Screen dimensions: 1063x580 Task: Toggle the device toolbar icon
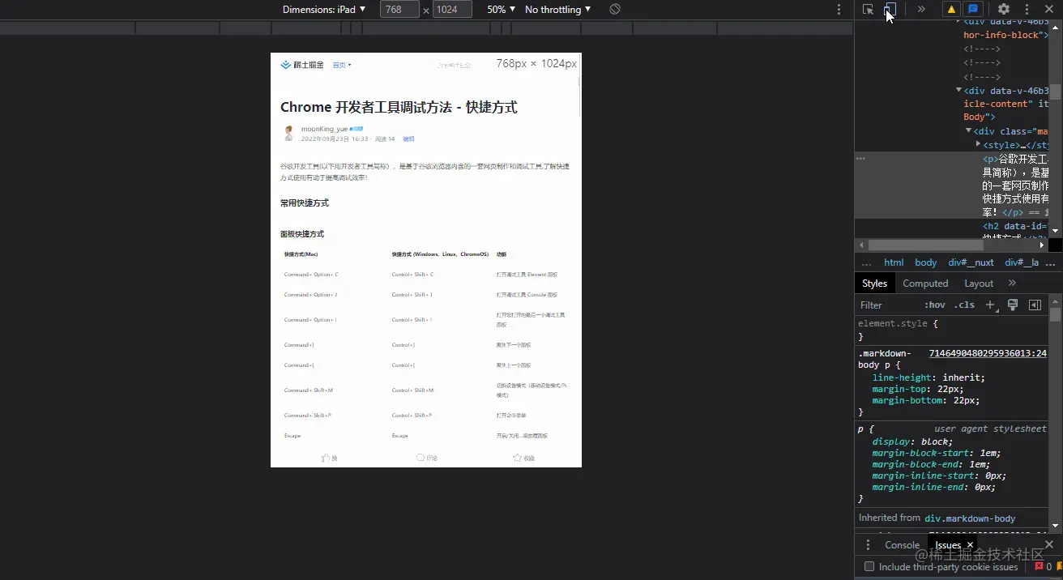coord(890,10)
